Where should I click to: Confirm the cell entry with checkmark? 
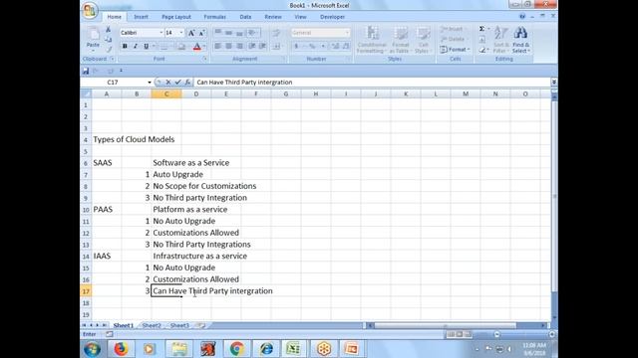tap(177, 82)
